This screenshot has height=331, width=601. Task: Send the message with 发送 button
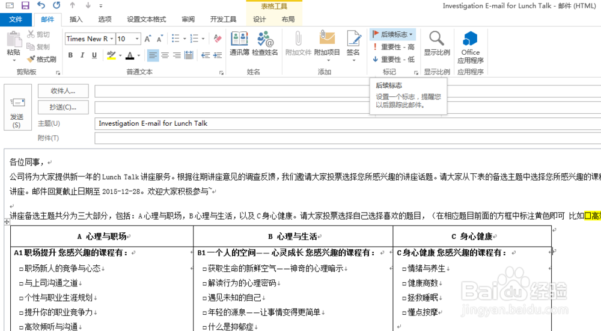pyautogui.click(x=17, y=107)
